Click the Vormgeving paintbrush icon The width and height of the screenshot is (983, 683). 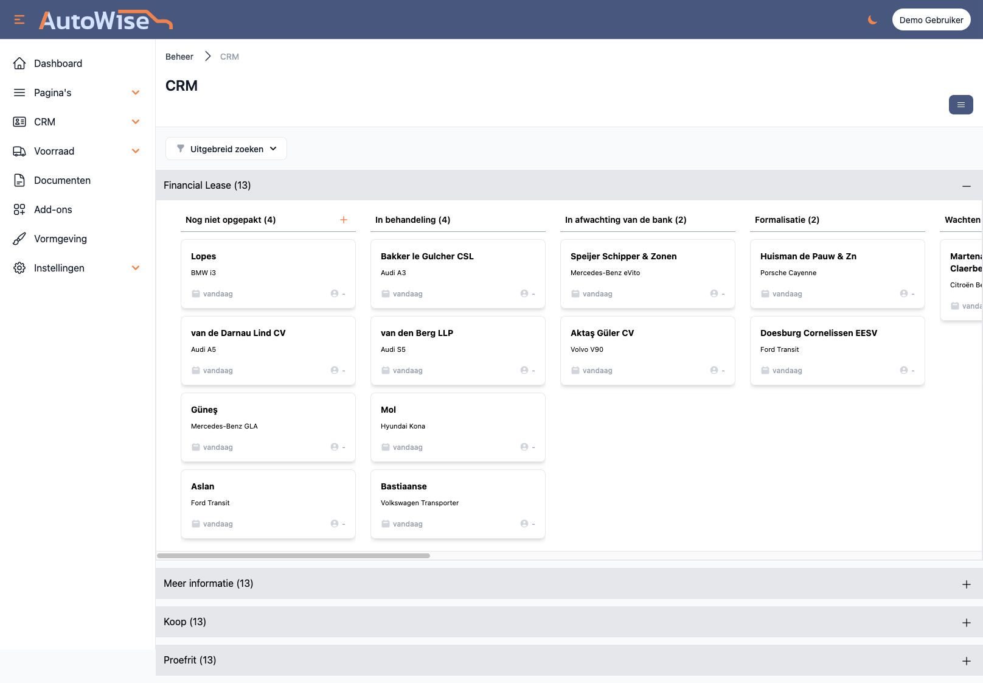pos(19,239)
